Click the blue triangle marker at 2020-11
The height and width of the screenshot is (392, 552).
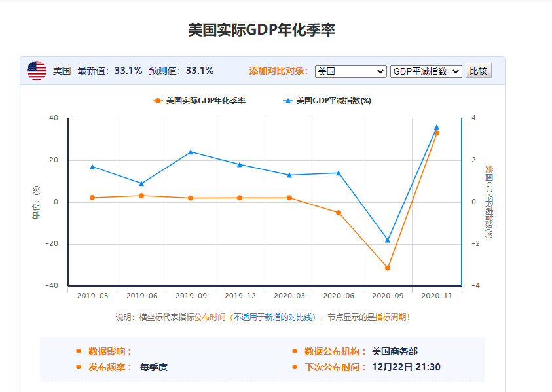pos(437,127)
